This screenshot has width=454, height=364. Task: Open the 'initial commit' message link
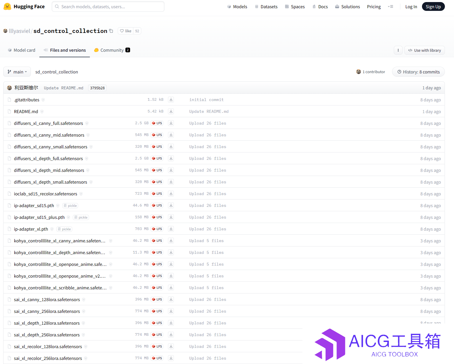(206, 100)
